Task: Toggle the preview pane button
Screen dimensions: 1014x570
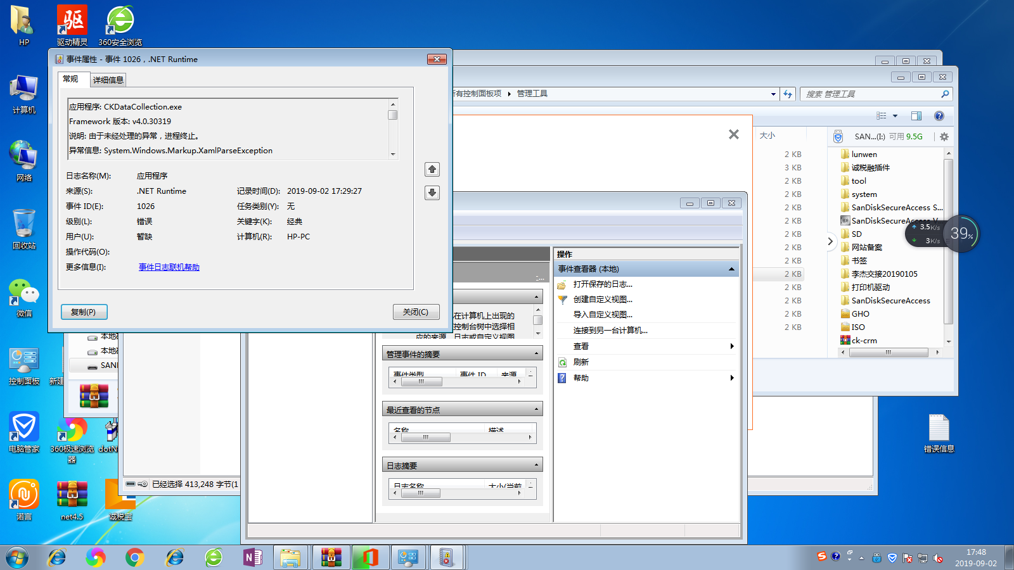Action: tap(916, 116)
